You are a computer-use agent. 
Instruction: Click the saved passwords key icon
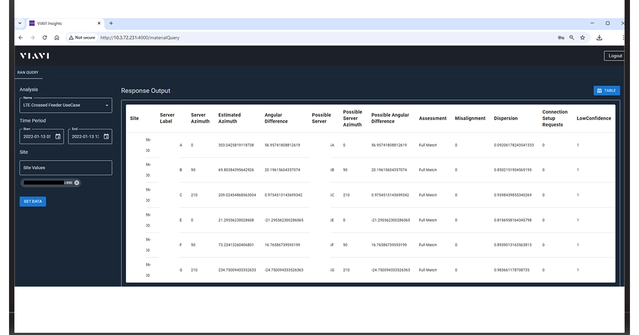[x=560, y=38]
